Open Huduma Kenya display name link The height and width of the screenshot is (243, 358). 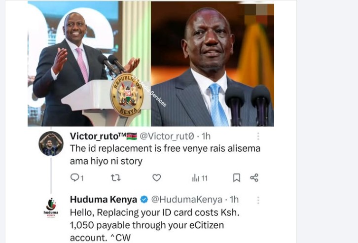coord(104,200)
